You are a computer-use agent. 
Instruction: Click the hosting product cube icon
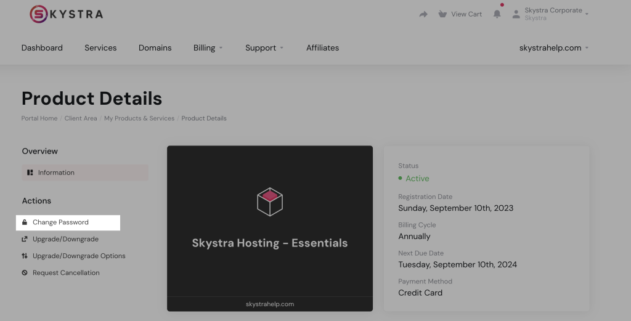[x=270, y=202]
